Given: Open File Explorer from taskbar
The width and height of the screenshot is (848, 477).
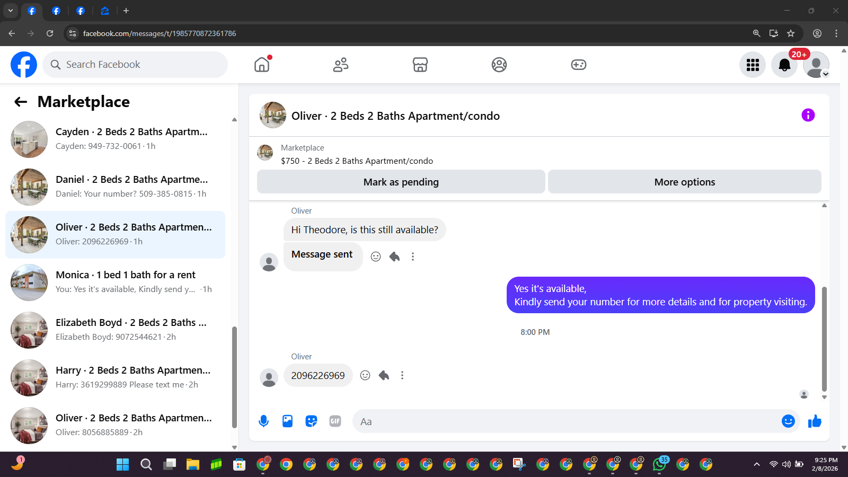Looking at the screenshot, I should (x=192, y=465).
